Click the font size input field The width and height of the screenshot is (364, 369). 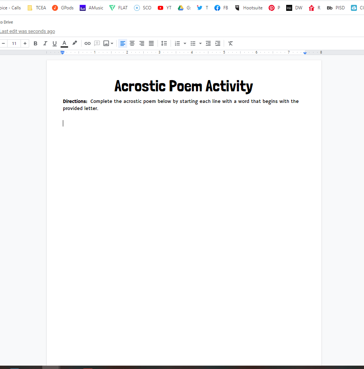(x=14, y=43)
